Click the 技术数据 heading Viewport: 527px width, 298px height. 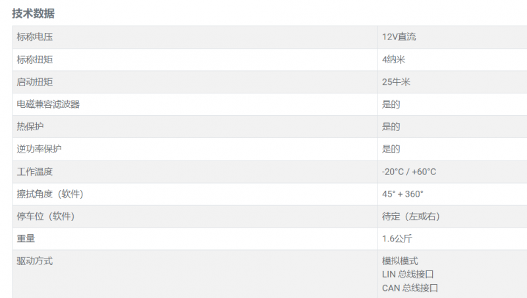(x=34, y=13)
